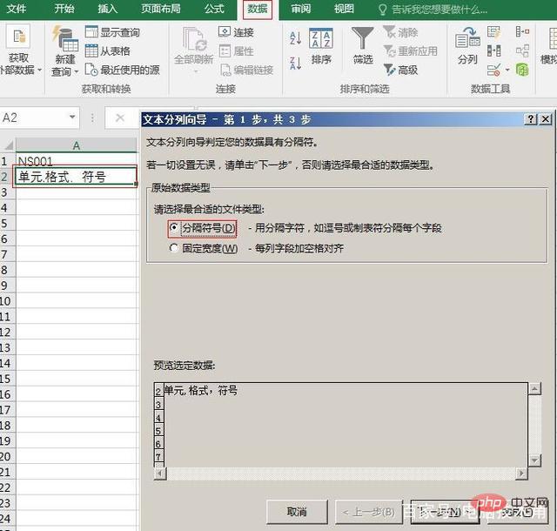
Task: Click the 下一步(N) button
Action: pos(445,512)
